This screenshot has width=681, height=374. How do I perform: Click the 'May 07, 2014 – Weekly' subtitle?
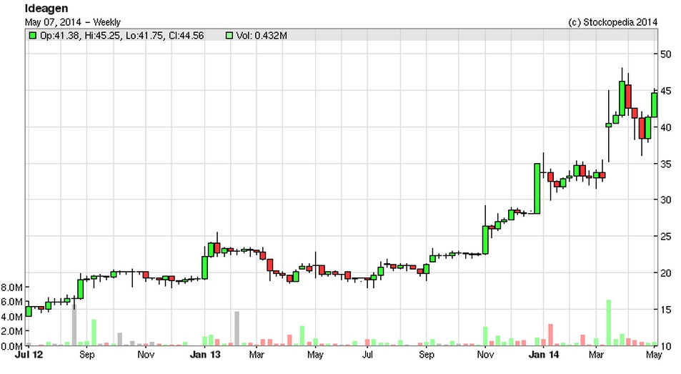coord(72,22)
